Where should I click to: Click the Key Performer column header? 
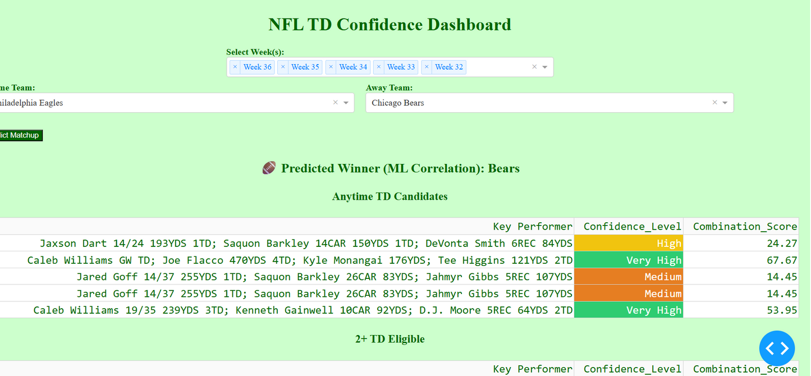[532, 226]
